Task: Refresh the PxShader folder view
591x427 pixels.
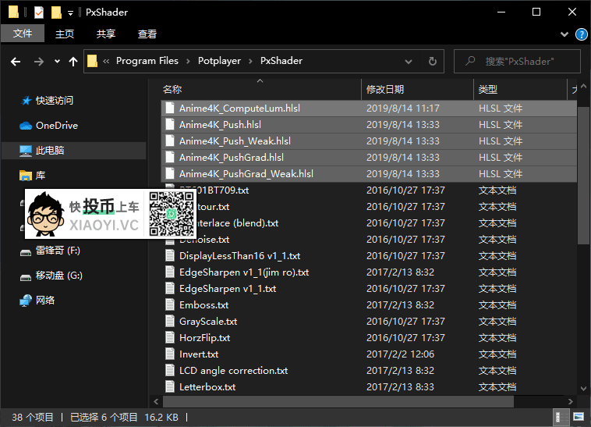Action: tap(432, 61)
